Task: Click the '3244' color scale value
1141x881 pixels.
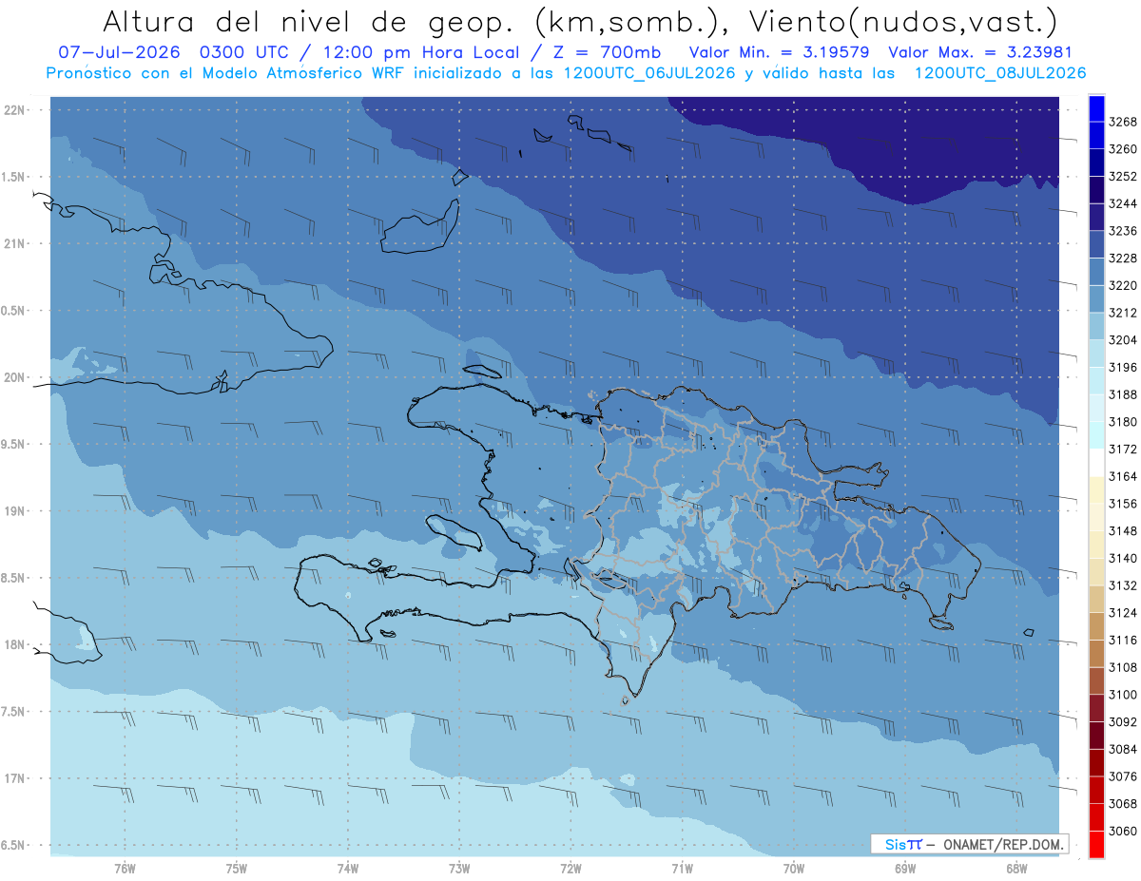Action: click(x=1122, y=204)
